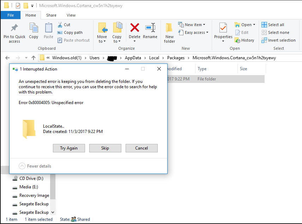Switch to the Home tab
The width and height of the screenshot is (302, 224).
(31, 15)
